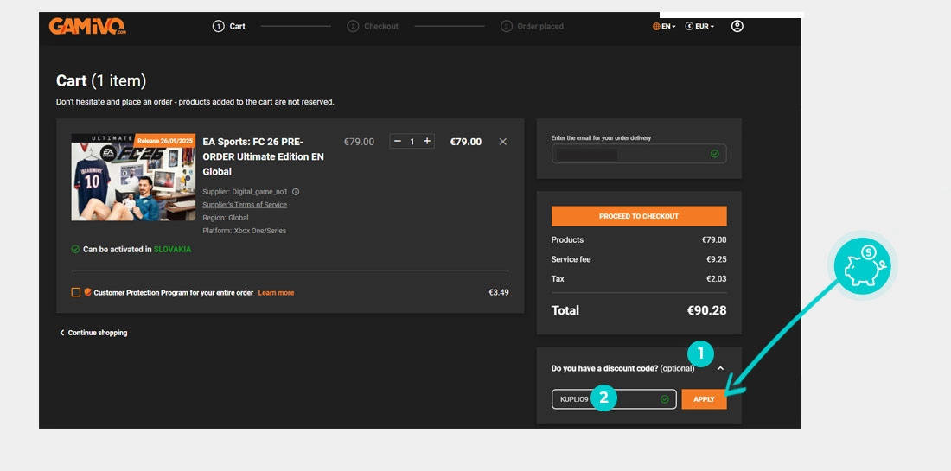Increase quantity with the plus button
The height and width of the screenshot is (471, 951).
[427, 142]
